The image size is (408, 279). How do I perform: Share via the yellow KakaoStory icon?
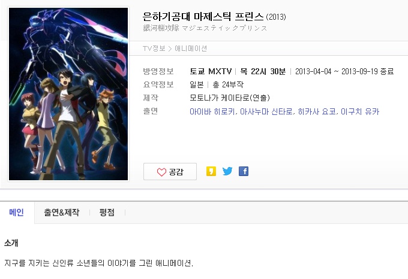(211, 171)
